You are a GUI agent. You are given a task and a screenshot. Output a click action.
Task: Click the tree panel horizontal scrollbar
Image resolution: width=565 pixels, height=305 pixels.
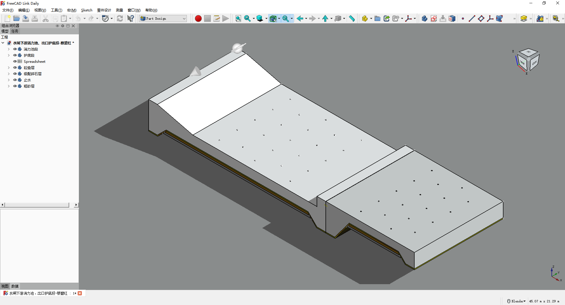coord(37,205)
